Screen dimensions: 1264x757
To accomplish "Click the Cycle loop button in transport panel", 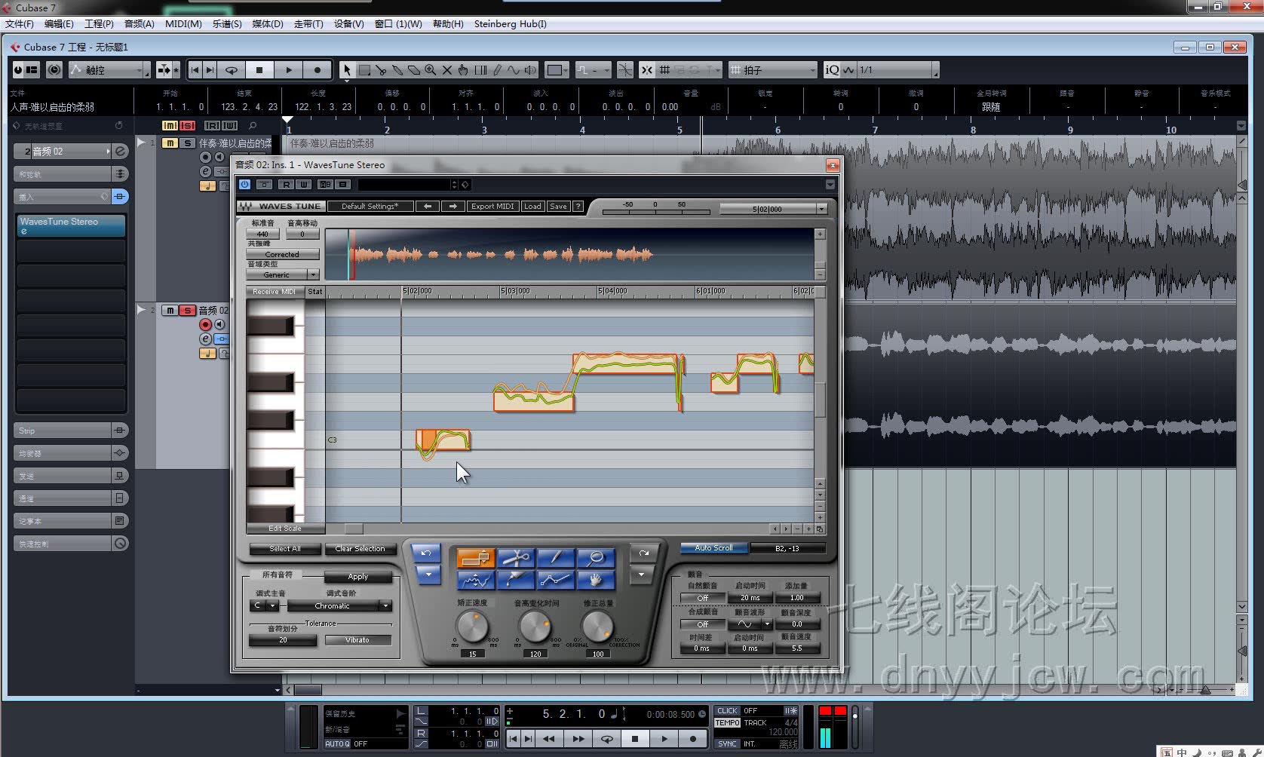I will 606,739.
